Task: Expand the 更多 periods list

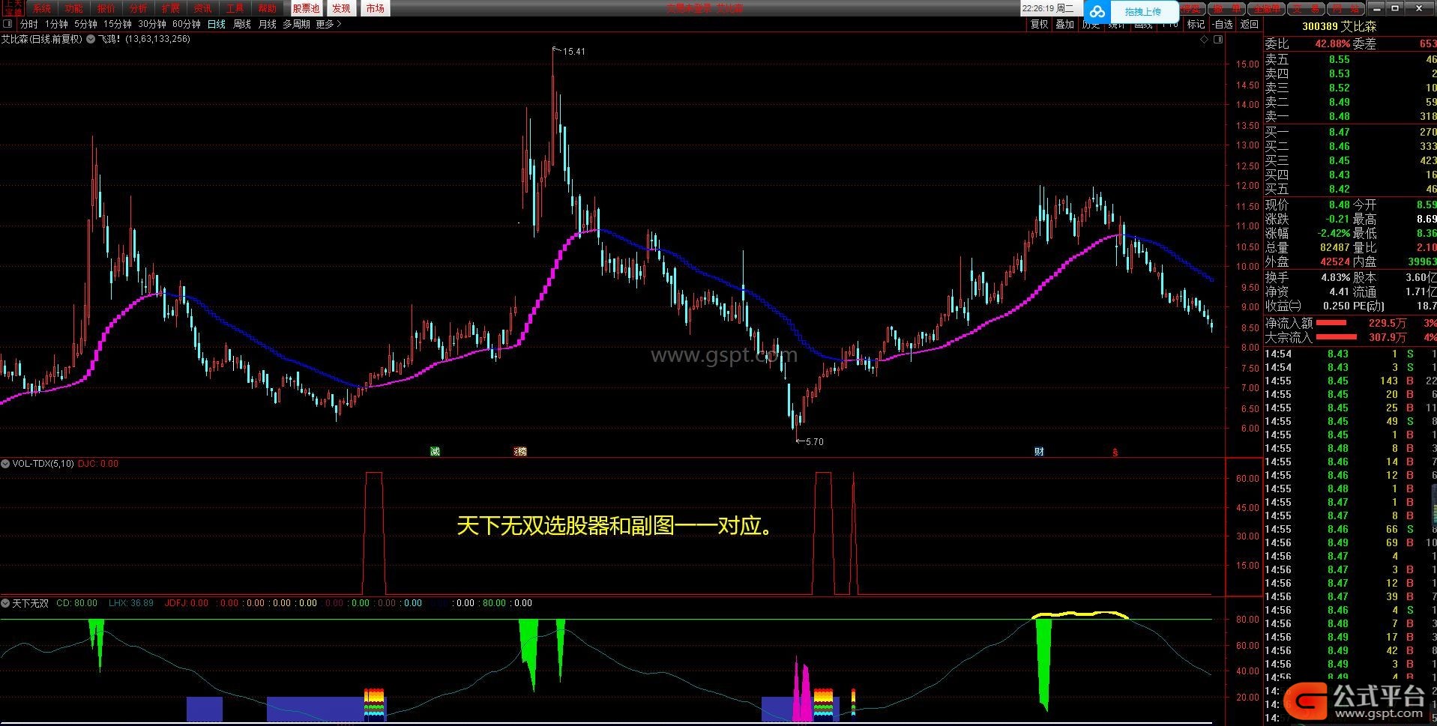Action: tap(328, 24)
